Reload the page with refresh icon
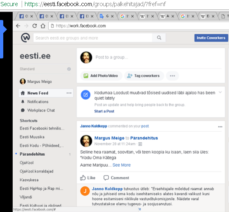This screenshot has width=229, height=212. (35, 26)
